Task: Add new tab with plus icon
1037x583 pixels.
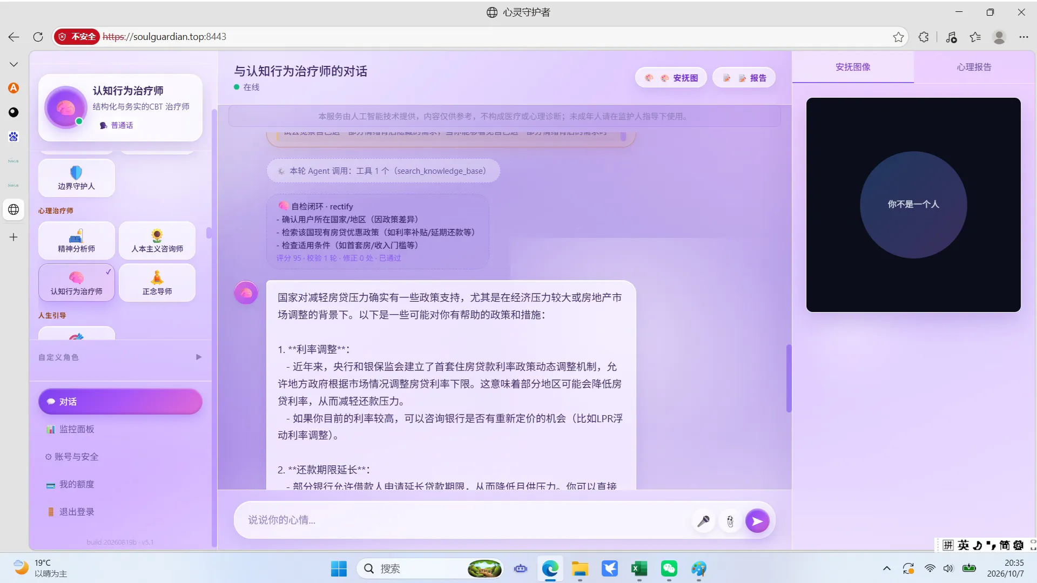Action: 14,237
